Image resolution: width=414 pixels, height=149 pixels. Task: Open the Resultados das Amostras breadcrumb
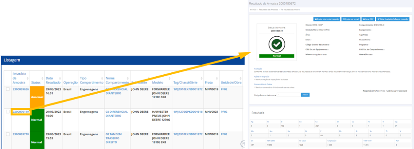click(268, 10)
